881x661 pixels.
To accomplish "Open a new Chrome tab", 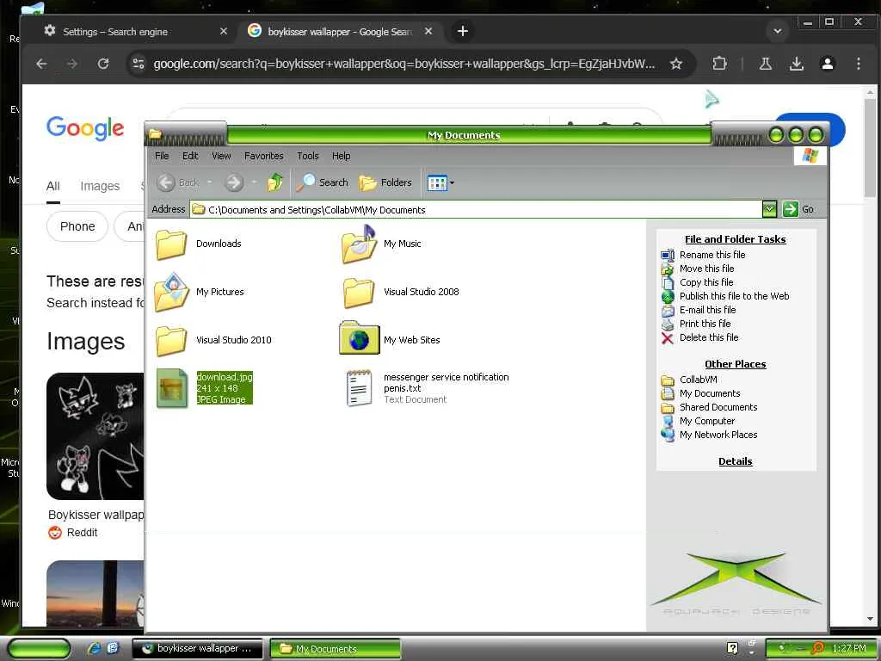I will [462, 32].
